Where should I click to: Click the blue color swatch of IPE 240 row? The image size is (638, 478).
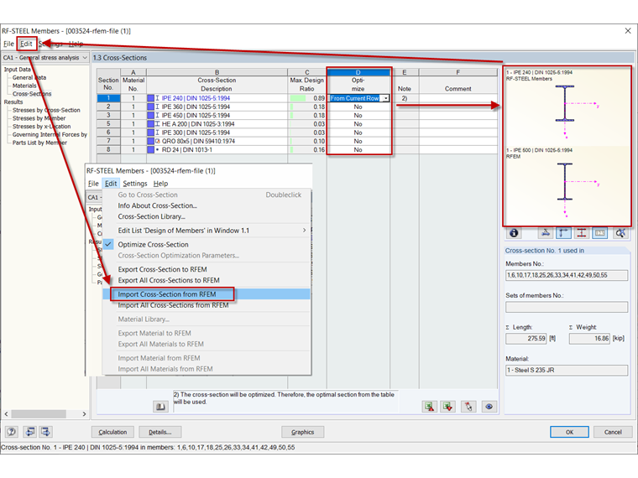tap(150, 98)
